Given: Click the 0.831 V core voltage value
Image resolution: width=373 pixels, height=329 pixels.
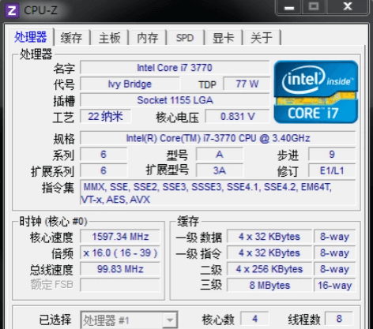Looking at the screenshot, I should tap(238, 116).
